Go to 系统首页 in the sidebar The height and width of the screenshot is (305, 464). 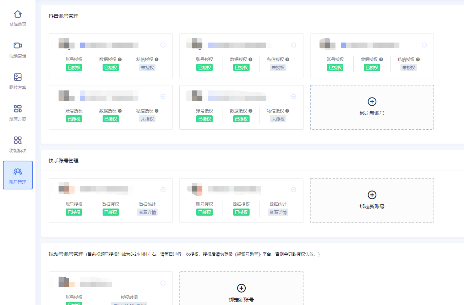click(18, 18)
